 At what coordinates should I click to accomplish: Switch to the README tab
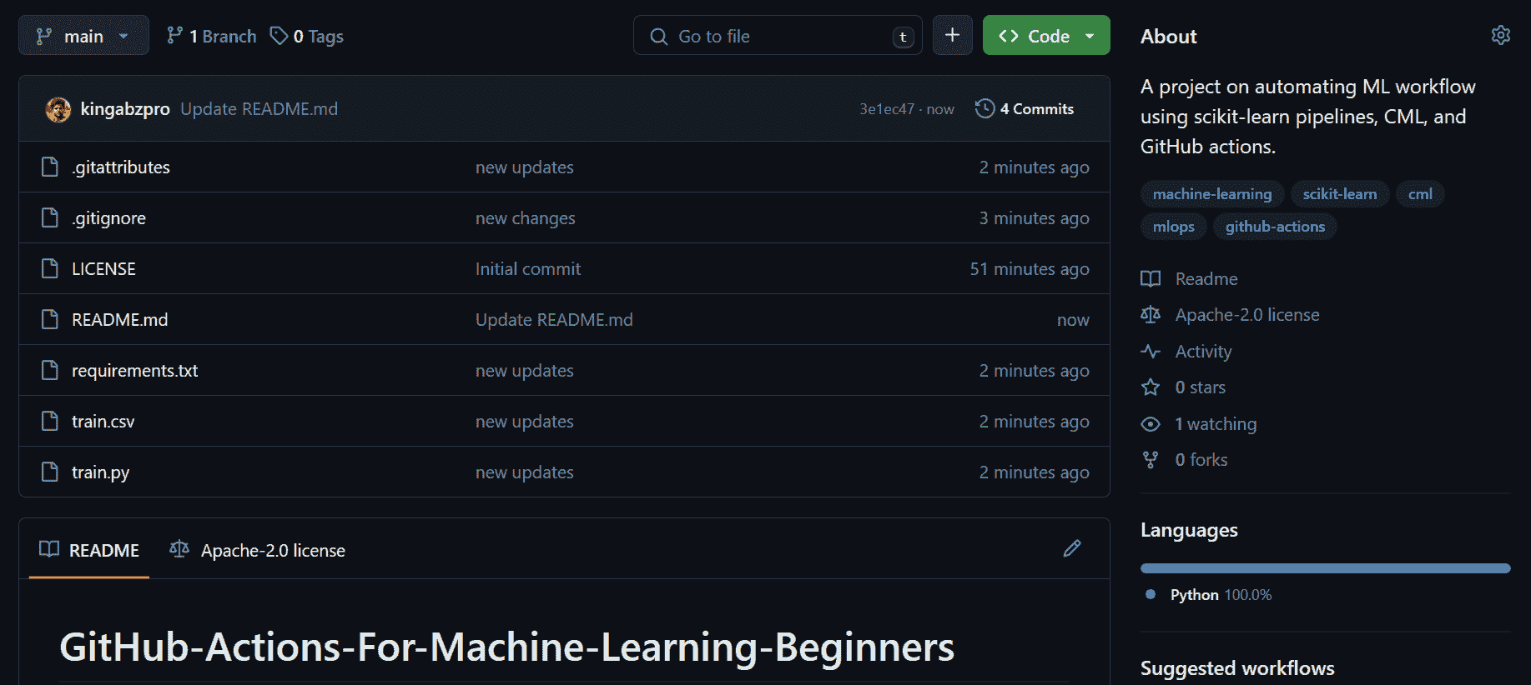89,550
